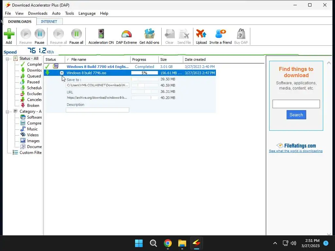This screenshot has height=251, width=335.
Task: Select the Documents category
Action: pyautogui.click(x=31, y=147)
